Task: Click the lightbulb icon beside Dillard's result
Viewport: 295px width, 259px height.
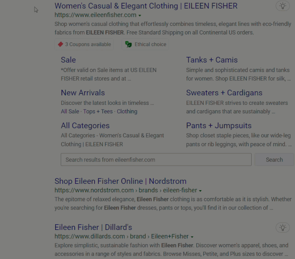Action: point(282,227)
